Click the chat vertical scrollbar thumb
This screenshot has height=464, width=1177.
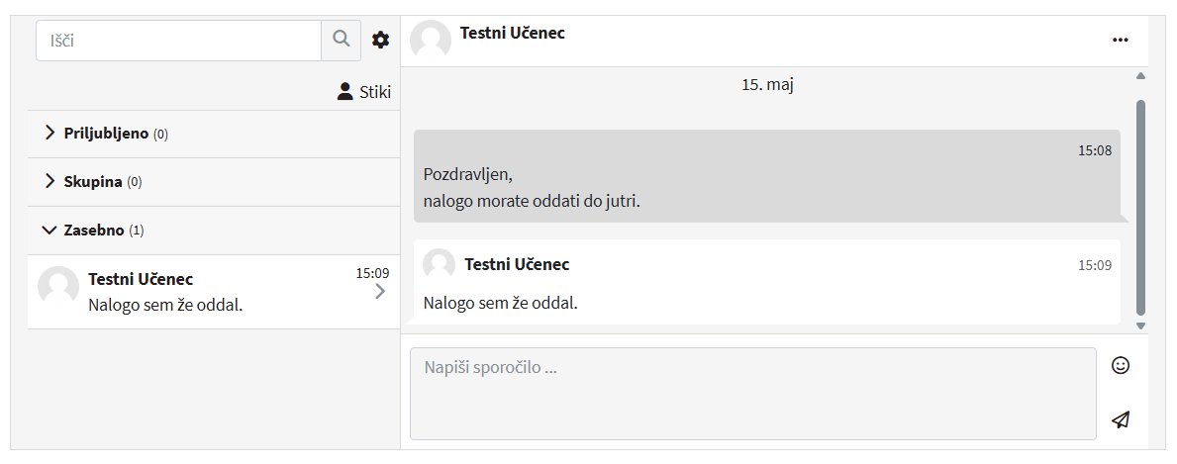pyautogui.click(x=1140, y=206)
